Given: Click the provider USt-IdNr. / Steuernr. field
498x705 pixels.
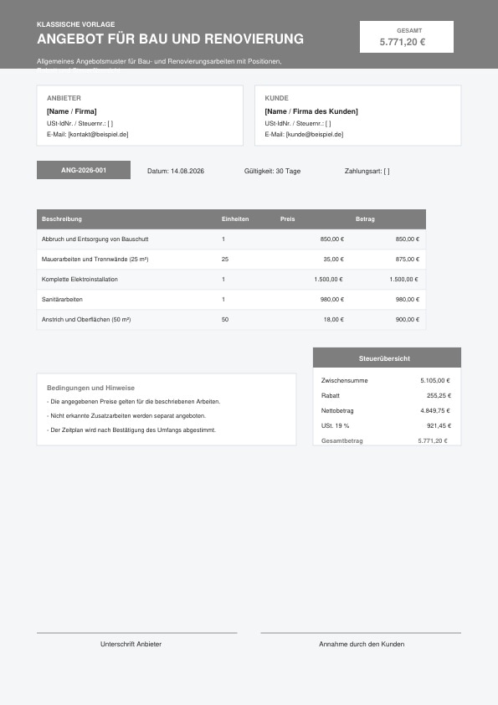Looking at the screenshot, I should [x=80, y=123].
